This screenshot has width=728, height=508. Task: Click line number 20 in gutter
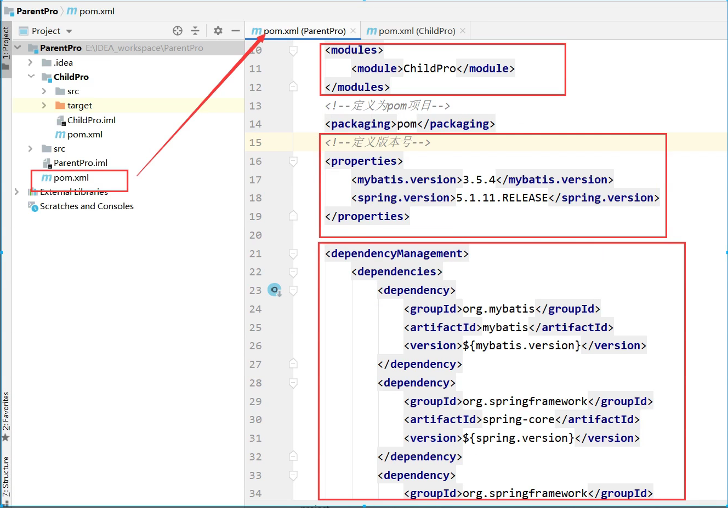[255, 235]
